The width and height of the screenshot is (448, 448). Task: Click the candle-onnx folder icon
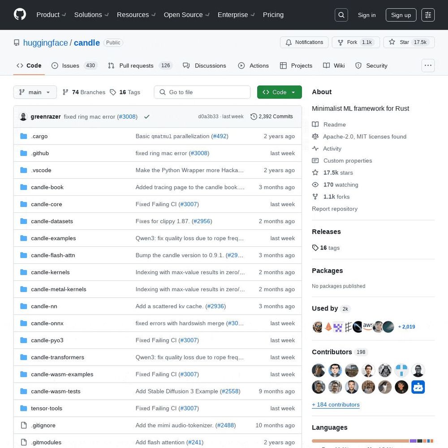[x=24, y=323]
